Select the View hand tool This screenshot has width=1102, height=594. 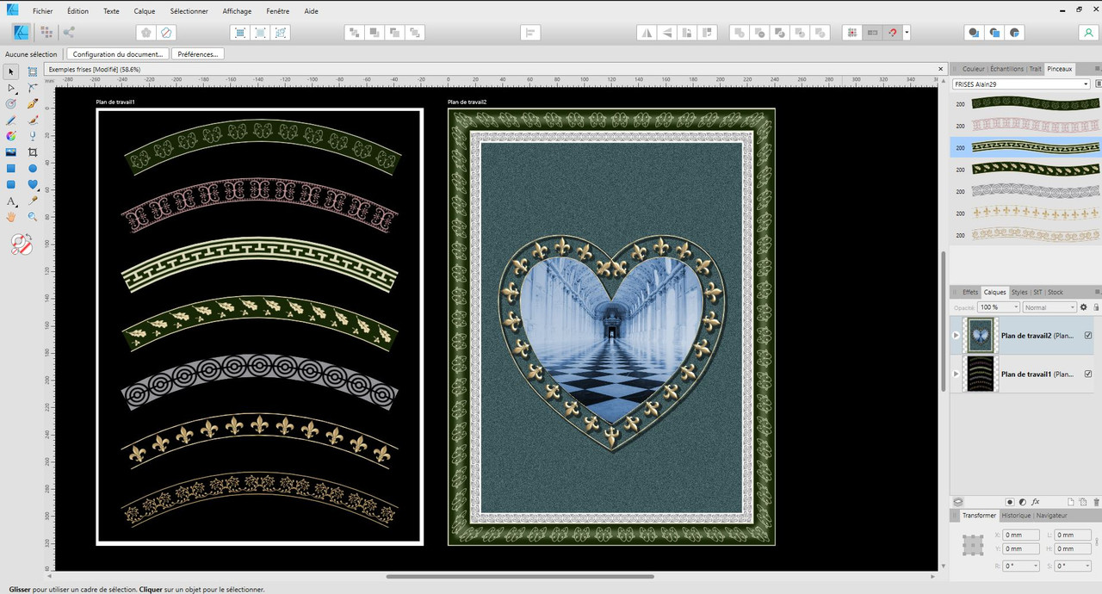coord(11,217)
